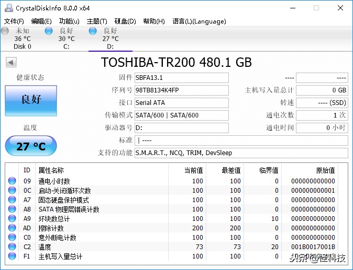Click the serial number field 98TB8134K4FP
353x270 pixels.
point(182,90)
